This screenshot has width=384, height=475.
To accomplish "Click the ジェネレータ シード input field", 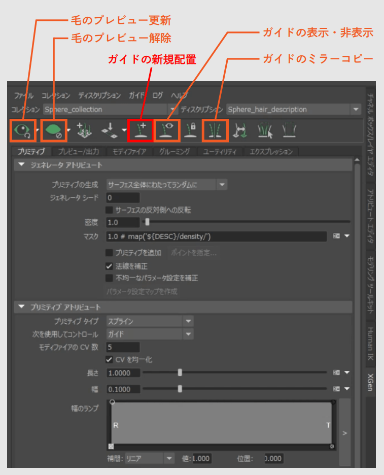I will click(x=123, y=197).
